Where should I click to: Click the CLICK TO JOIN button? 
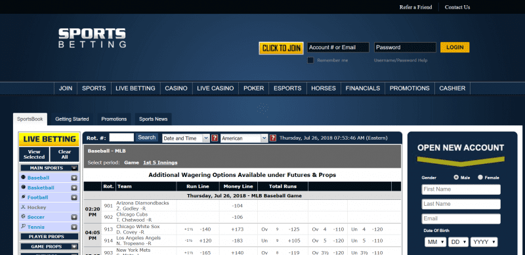(x=282, y=48)
